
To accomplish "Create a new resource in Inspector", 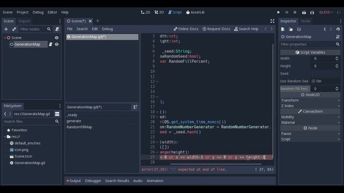I will click(x=283, y=29).
